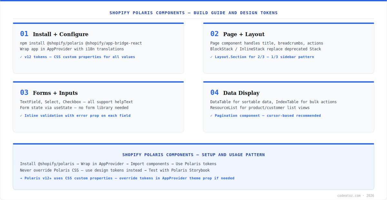Click the 'Layout.Section for 2/3 — 1/3 sidebar pattern' note
This screenshot has height=200, width=387.
[x=262, y=57]
